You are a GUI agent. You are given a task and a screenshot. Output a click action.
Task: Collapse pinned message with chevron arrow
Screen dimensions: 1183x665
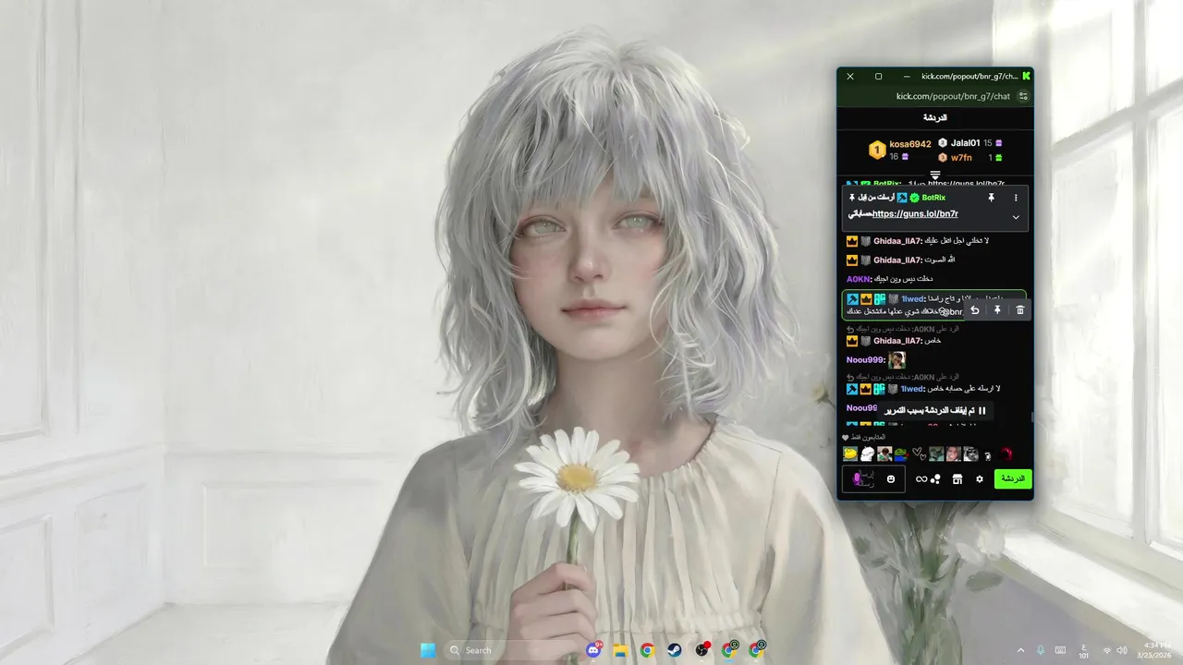pyautogui.click(x=1016, y=217)
